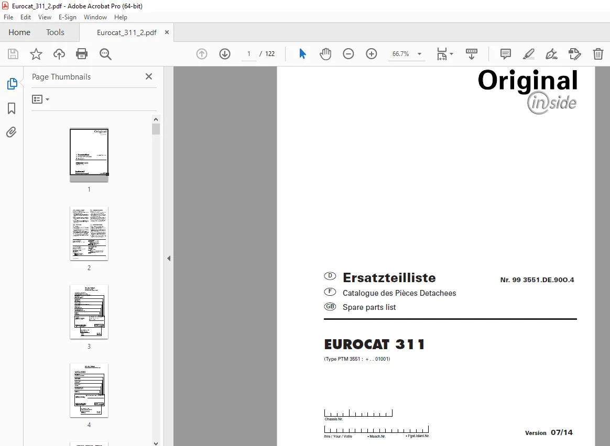Open the Sign document tool
Screen dimensions: 610x446
pyautogui.click(x=552, y=54)
